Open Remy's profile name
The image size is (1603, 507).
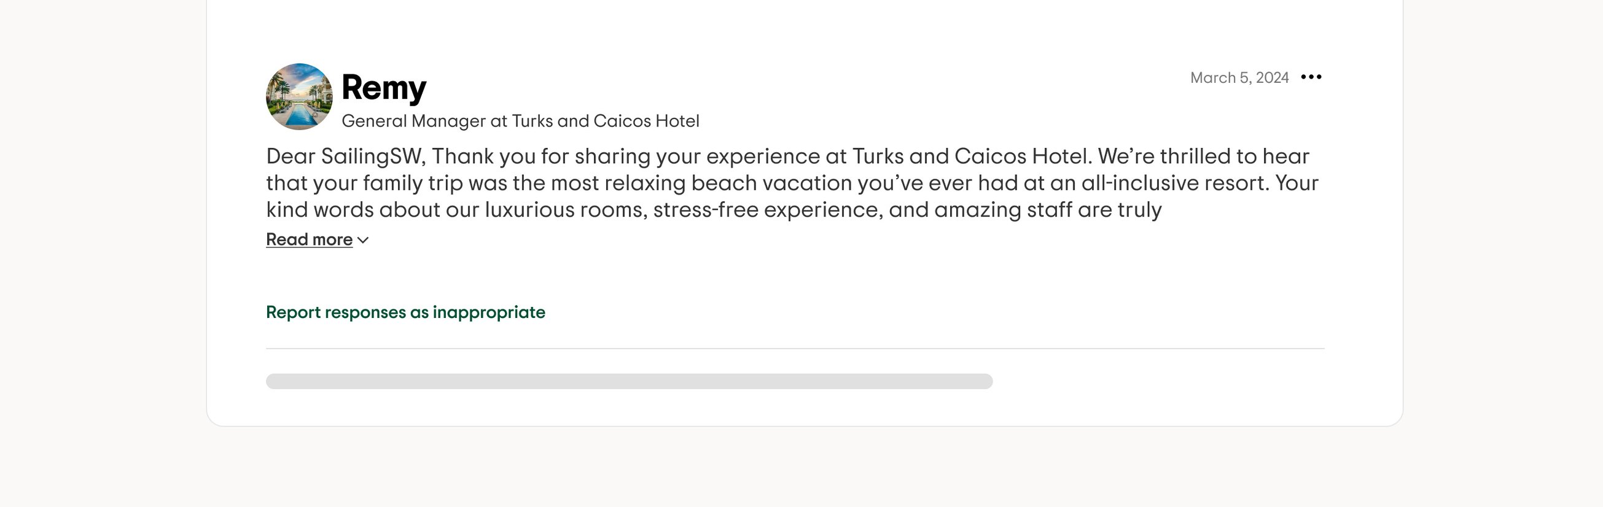(x=384, y=87)
